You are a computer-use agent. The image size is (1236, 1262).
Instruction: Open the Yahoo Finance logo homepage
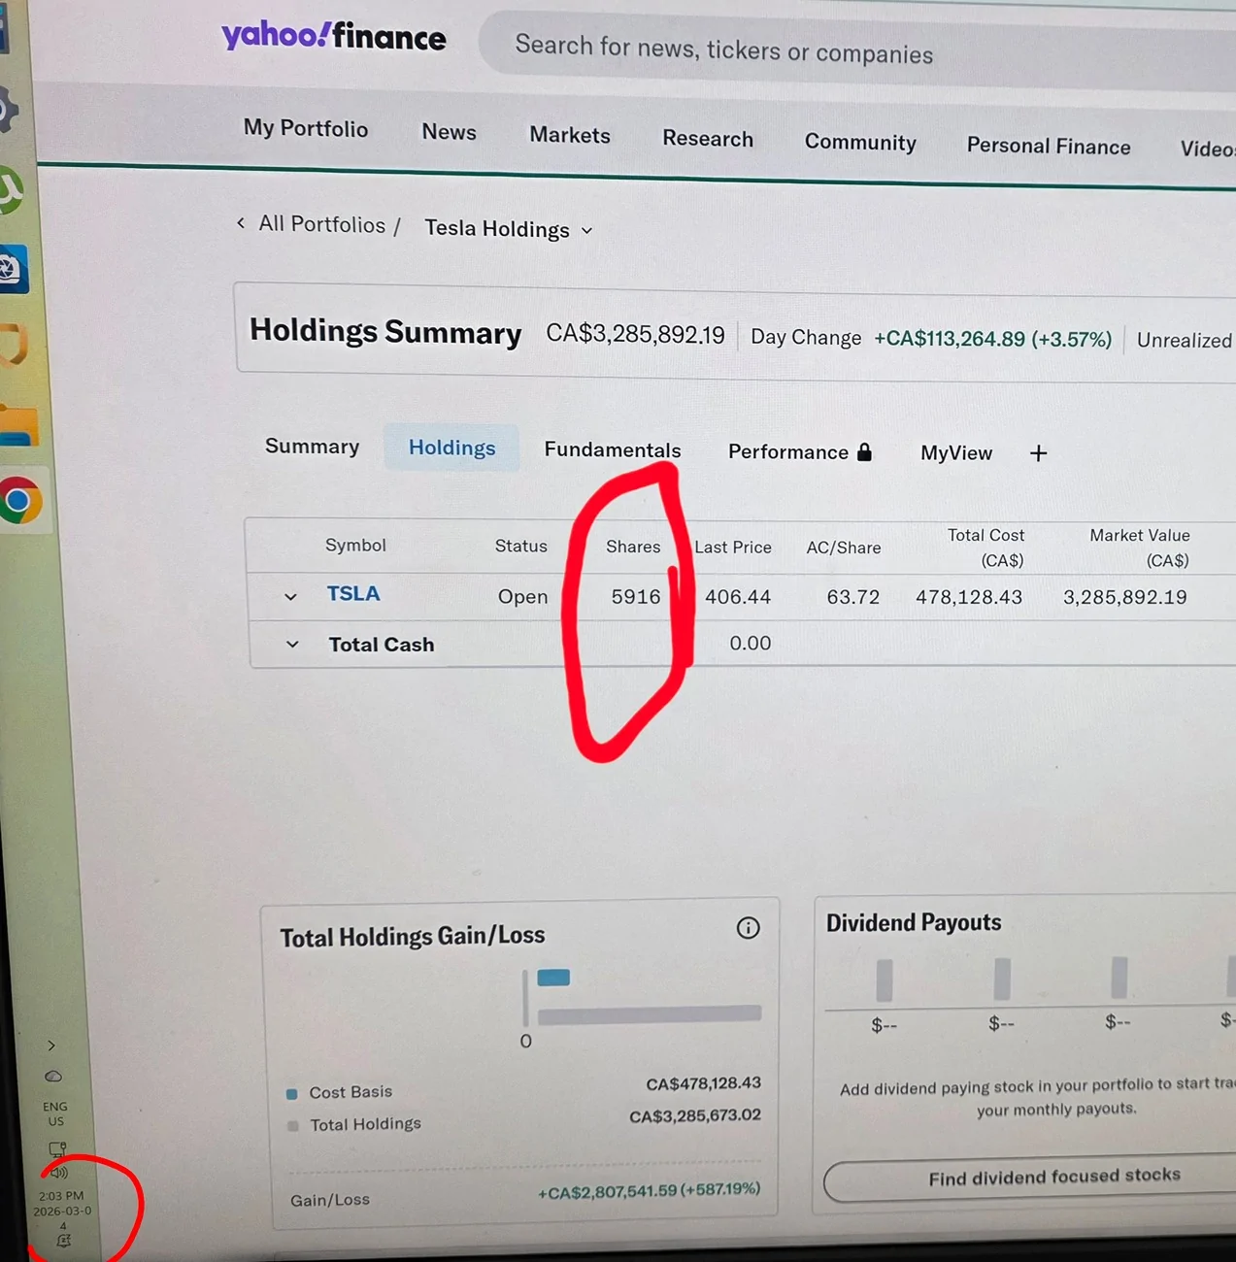334,36
